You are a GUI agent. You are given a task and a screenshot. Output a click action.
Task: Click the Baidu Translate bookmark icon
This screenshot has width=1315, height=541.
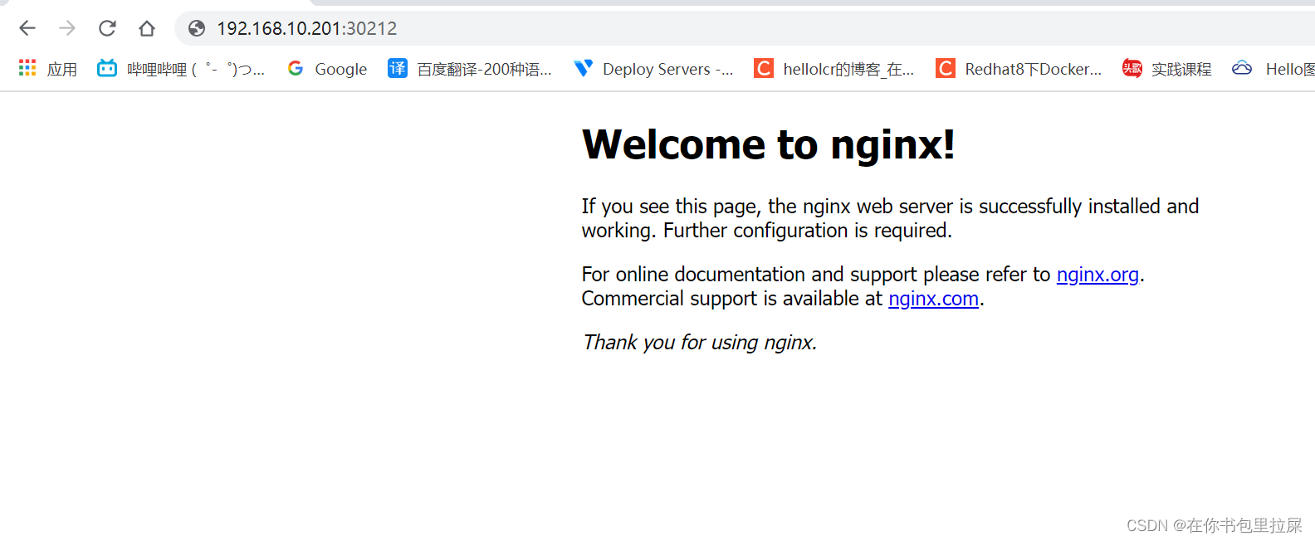coord(398,68)
